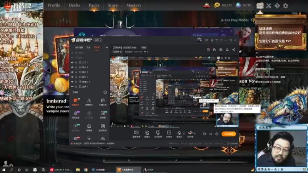Add a new scene with plus button
Screen dimensions: 308x173
click(x=107, y=47)
